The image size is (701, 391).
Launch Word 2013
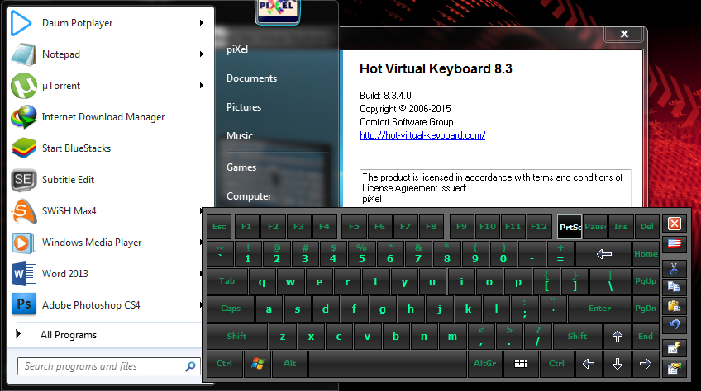click(105, 274)
